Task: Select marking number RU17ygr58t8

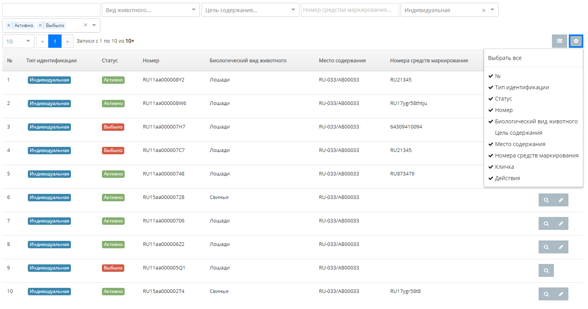Action: [405, 291]
